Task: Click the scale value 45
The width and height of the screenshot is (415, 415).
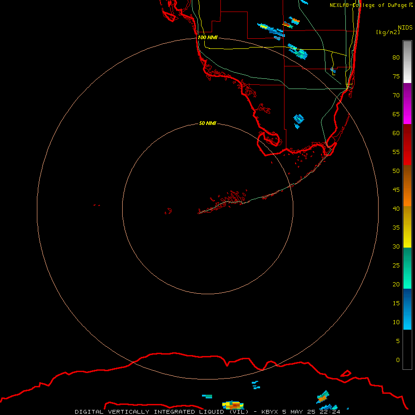Action: pyautogui.click(x=396, y=190)
